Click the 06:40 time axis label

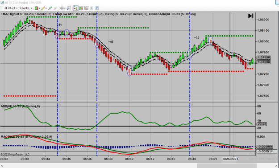[129, 159]
